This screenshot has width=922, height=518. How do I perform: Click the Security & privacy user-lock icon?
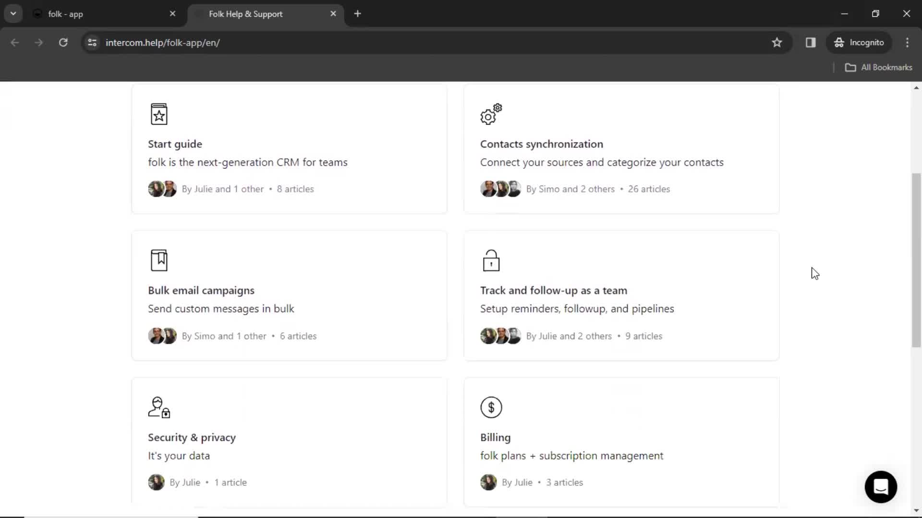[x=159, y=407]
